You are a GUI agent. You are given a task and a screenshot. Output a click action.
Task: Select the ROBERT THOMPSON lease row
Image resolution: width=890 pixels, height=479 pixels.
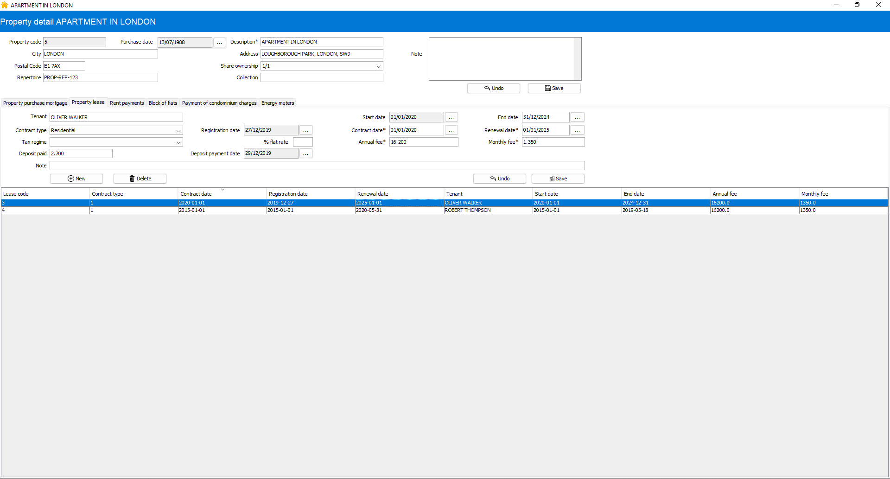[467, 210]
